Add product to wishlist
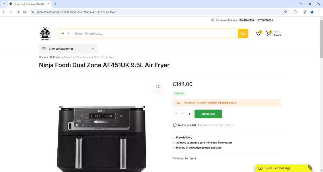Screen dimensions: 323x172 click(184, 125)
